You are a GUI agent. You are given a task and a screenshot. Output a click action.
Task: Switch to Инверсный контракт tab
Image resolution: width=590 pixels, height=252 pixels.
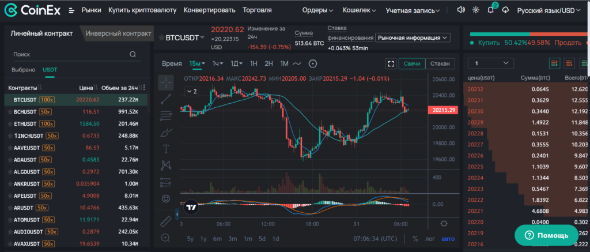tap(118, 33)
